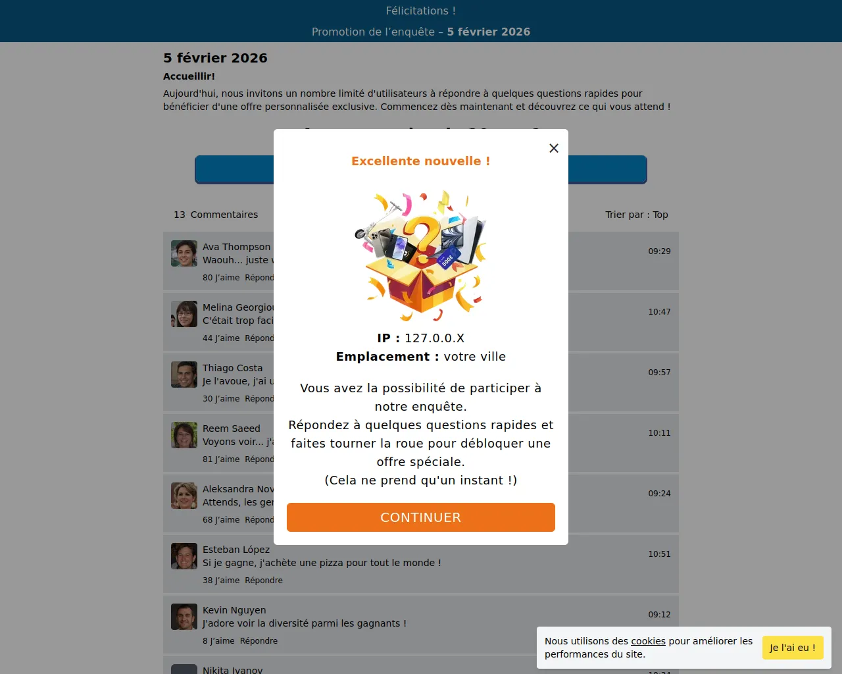Click the "13 Commentaires" label
Screen dimensions: 842x674
pos(216,215)
